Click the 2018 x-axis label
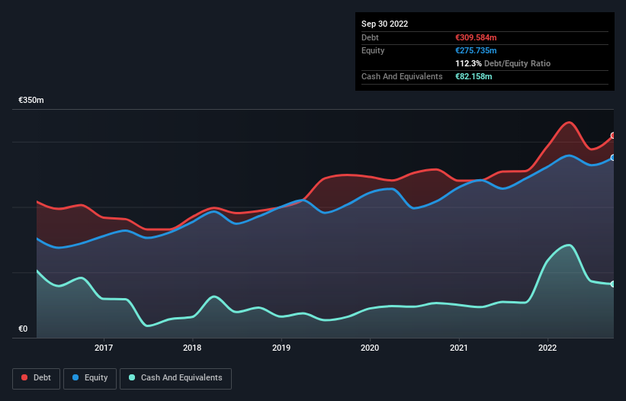Image resolution: width=626 pixels, height=401 pixels. pos(192,348)
